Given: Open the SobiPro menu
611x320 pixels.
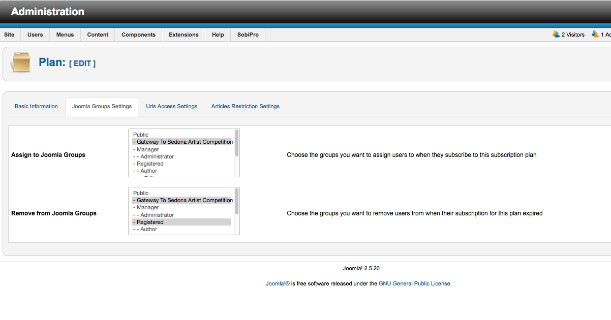Looking at the screenshot, I should [248, 35].
